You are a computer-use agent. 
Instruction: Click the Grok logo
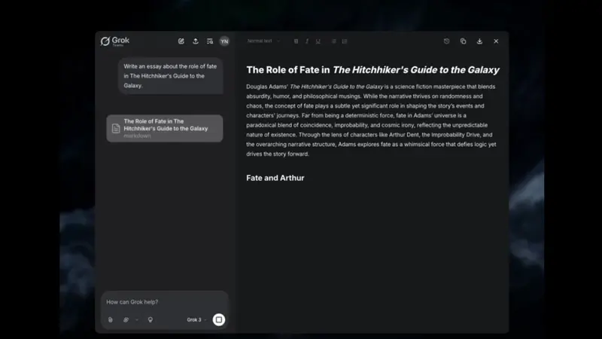(x=115, y=41)
